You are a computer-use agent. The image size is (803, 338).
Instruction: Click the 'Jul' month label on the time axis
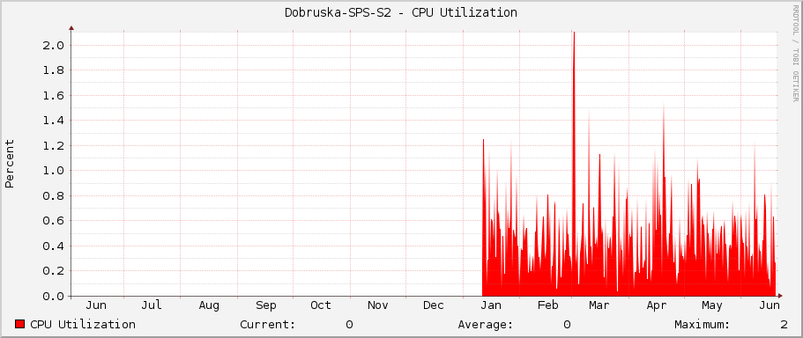tap(152, 305)
